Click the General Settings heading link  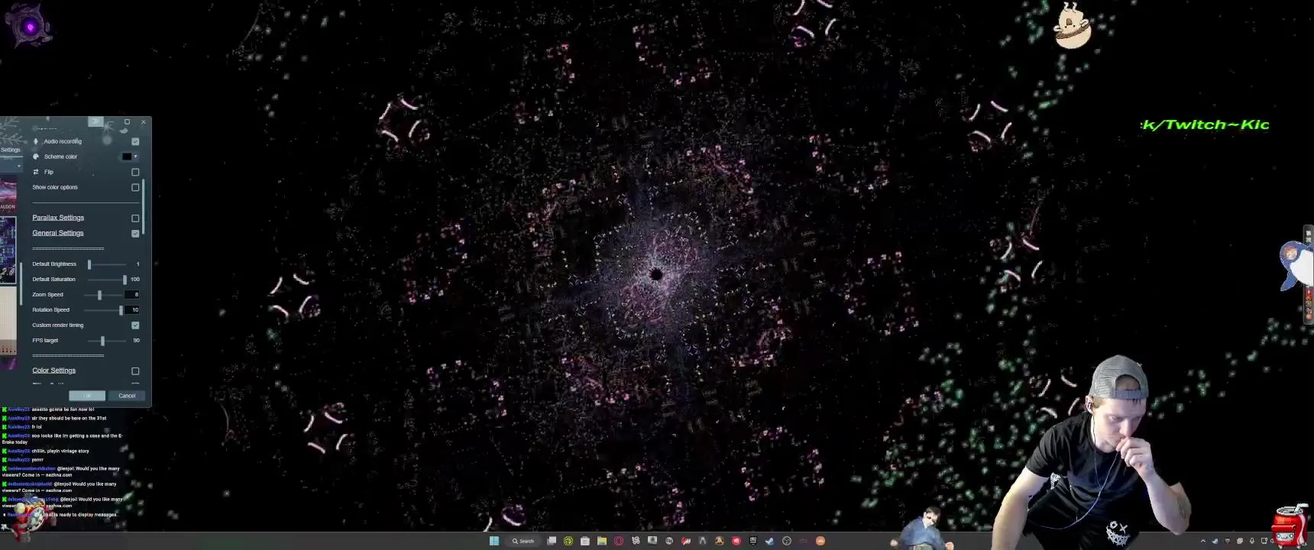pyautogui.click(x=58, y=233)
